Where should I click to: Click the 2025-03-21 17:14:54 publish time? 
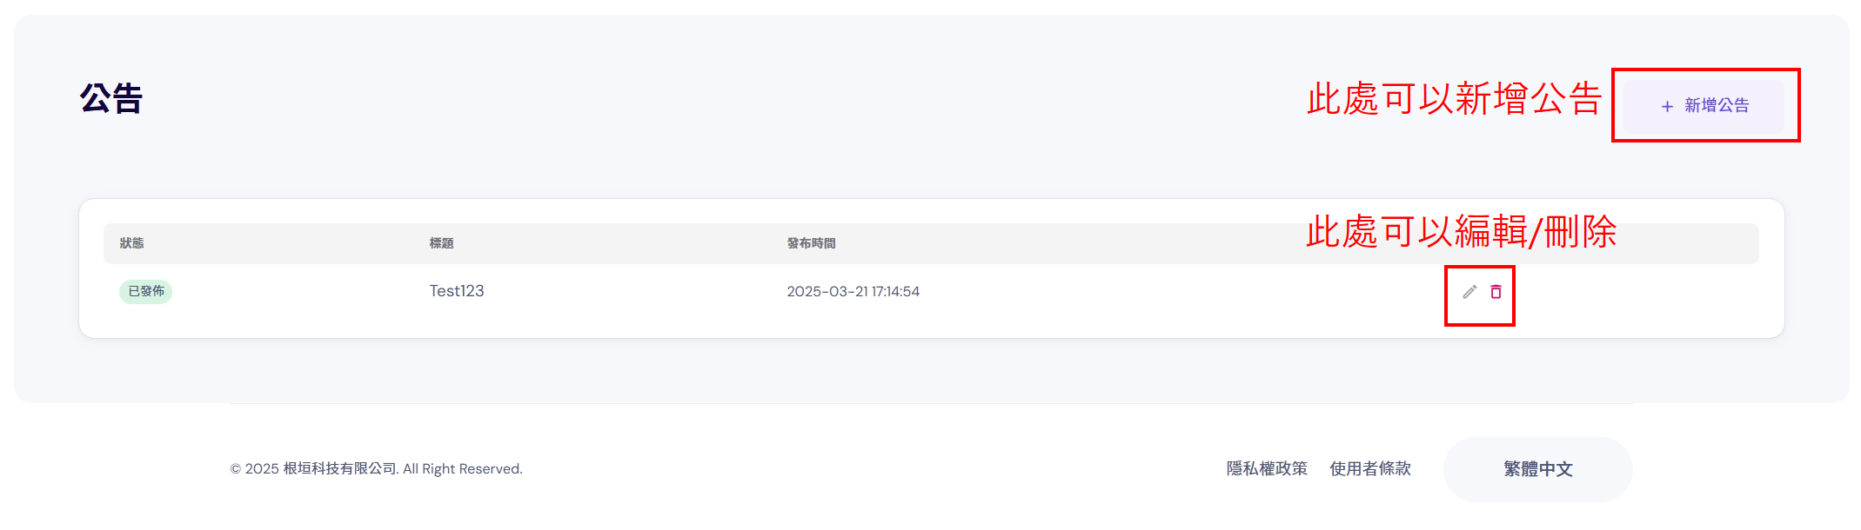pyautogui.click(x=853, y=292)
